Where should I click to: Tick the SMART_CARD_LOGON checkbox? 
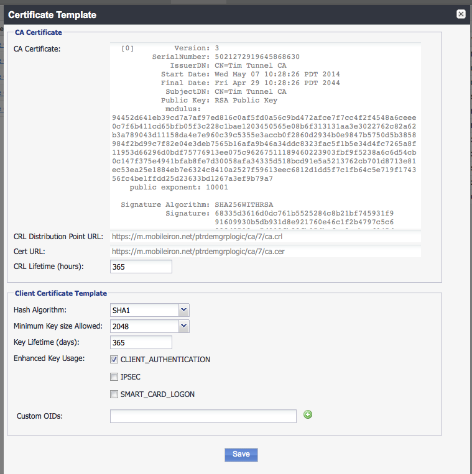click(x=114, y=394)
